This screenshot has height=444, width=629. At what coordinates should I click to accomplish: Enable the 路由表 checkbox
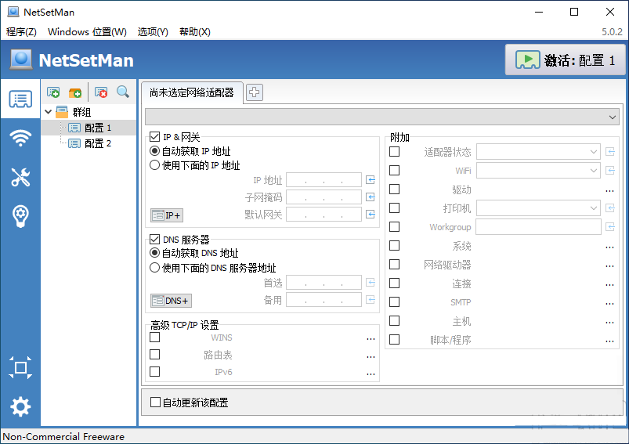tap(154, 355)
